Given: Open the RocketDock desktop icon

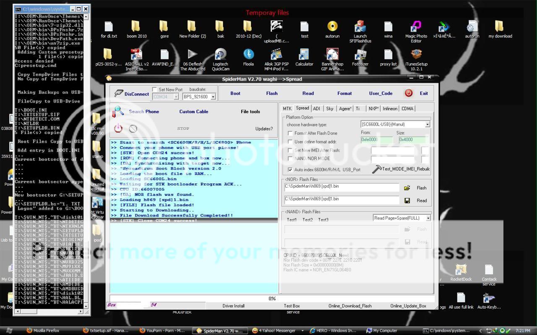Looking at the screenshot, I should tap(461, 270).
